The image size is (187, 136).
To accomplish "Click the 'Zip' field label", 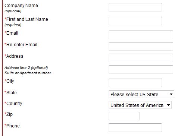I will [9, 114].
